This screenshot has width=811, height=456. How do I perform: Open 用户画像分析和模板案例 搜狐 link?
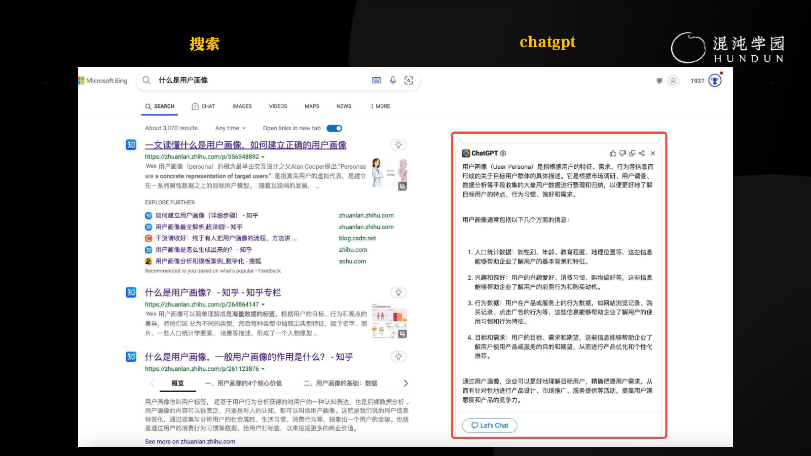[x=208, y=261]
